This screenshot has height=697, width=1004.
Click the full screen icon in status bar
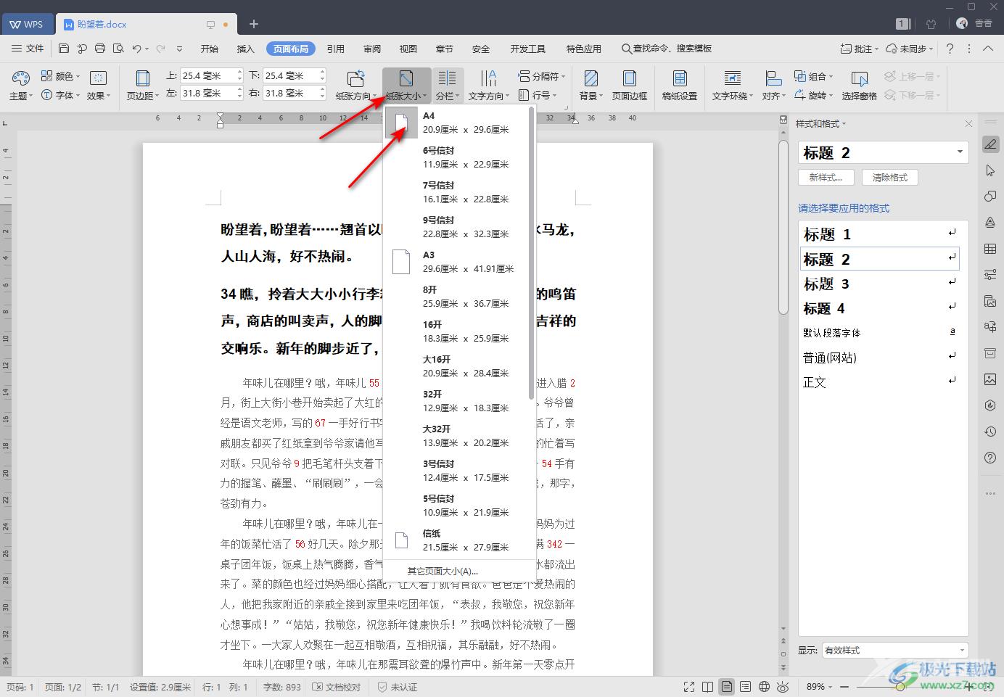pos(689,687)
